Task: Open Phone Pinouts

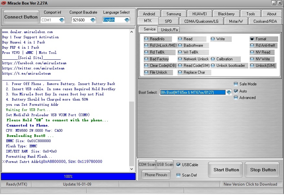Action: click(x=156, y=175)
